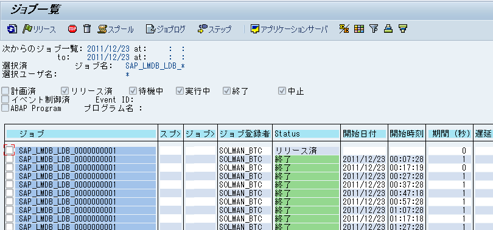
Task: Toggle the 実行中 checkbox
Action: point(180,91)
